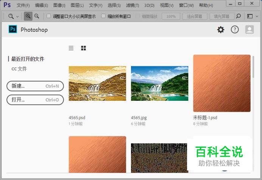
Task: Click the 新建... Ctrl+N button
Action: (x=35, y=86)
